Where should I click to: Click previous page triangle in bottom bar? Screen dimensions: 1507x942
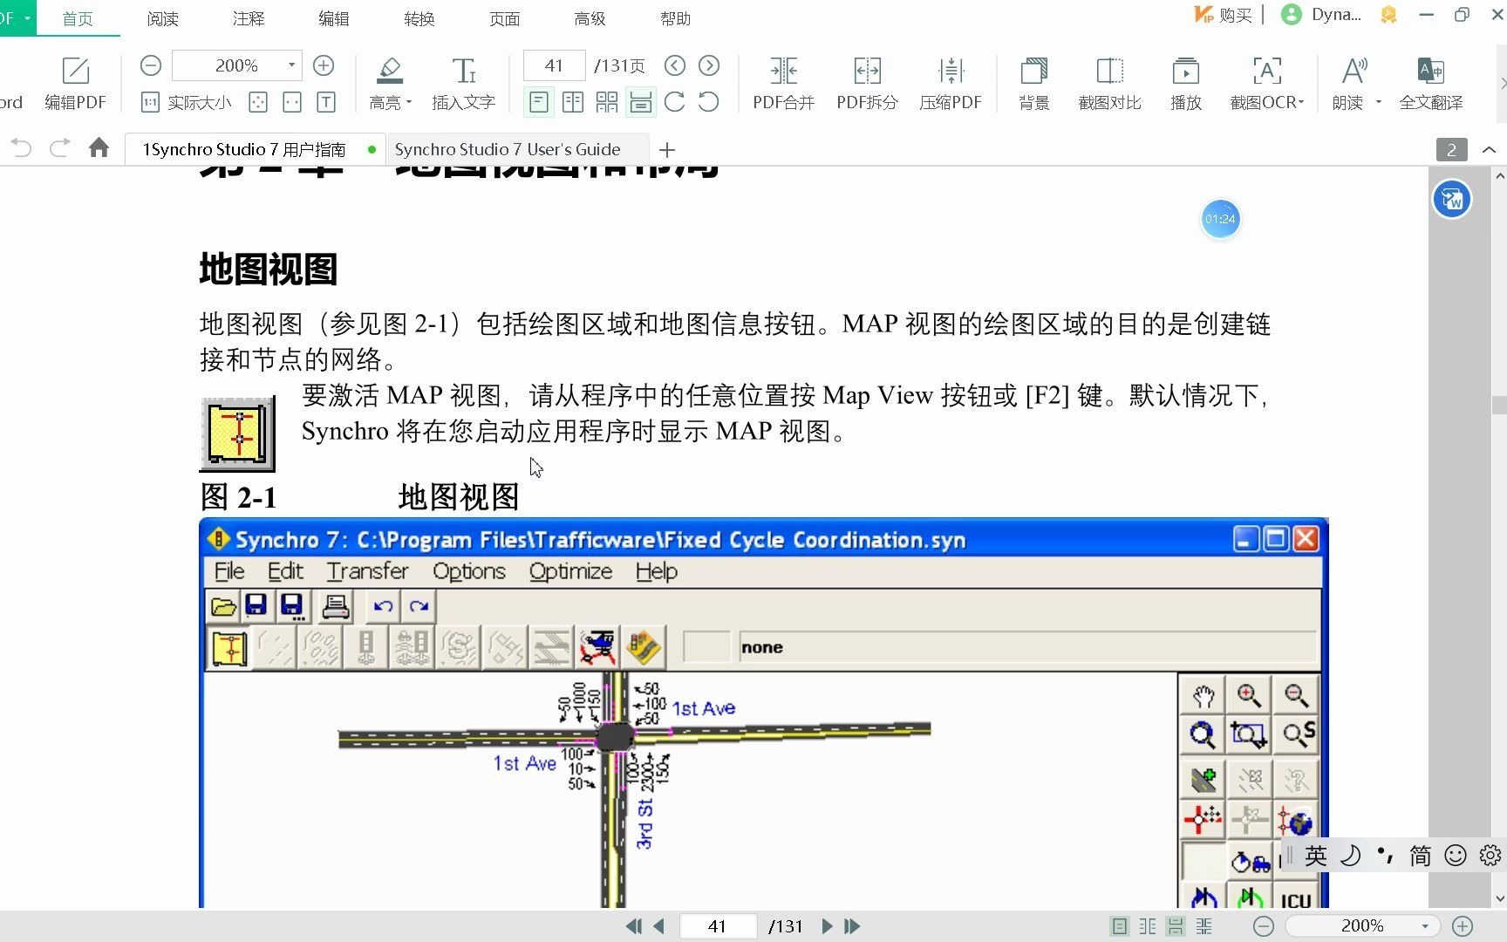coord(659,926)
